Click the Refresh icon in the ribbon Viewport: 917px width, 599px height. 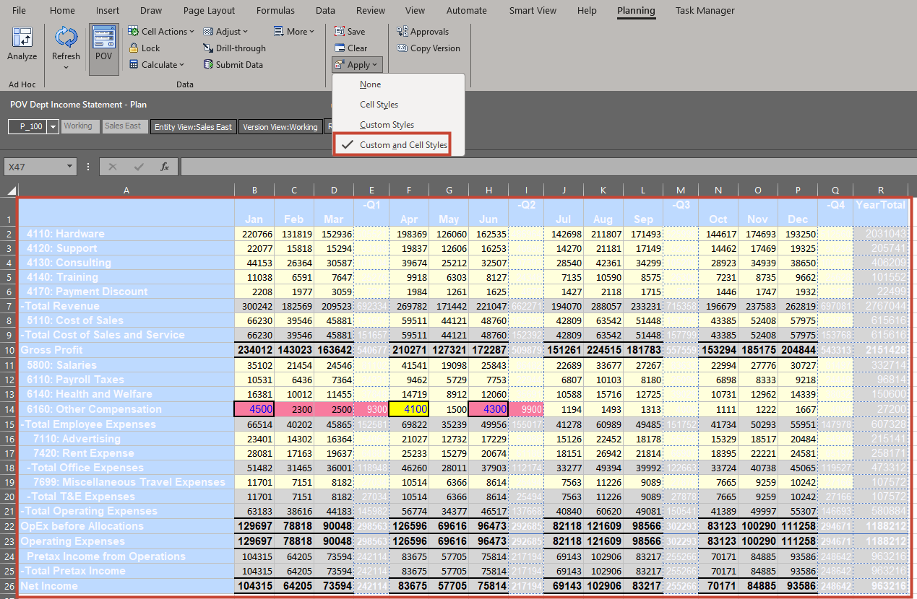coord(66,37)
